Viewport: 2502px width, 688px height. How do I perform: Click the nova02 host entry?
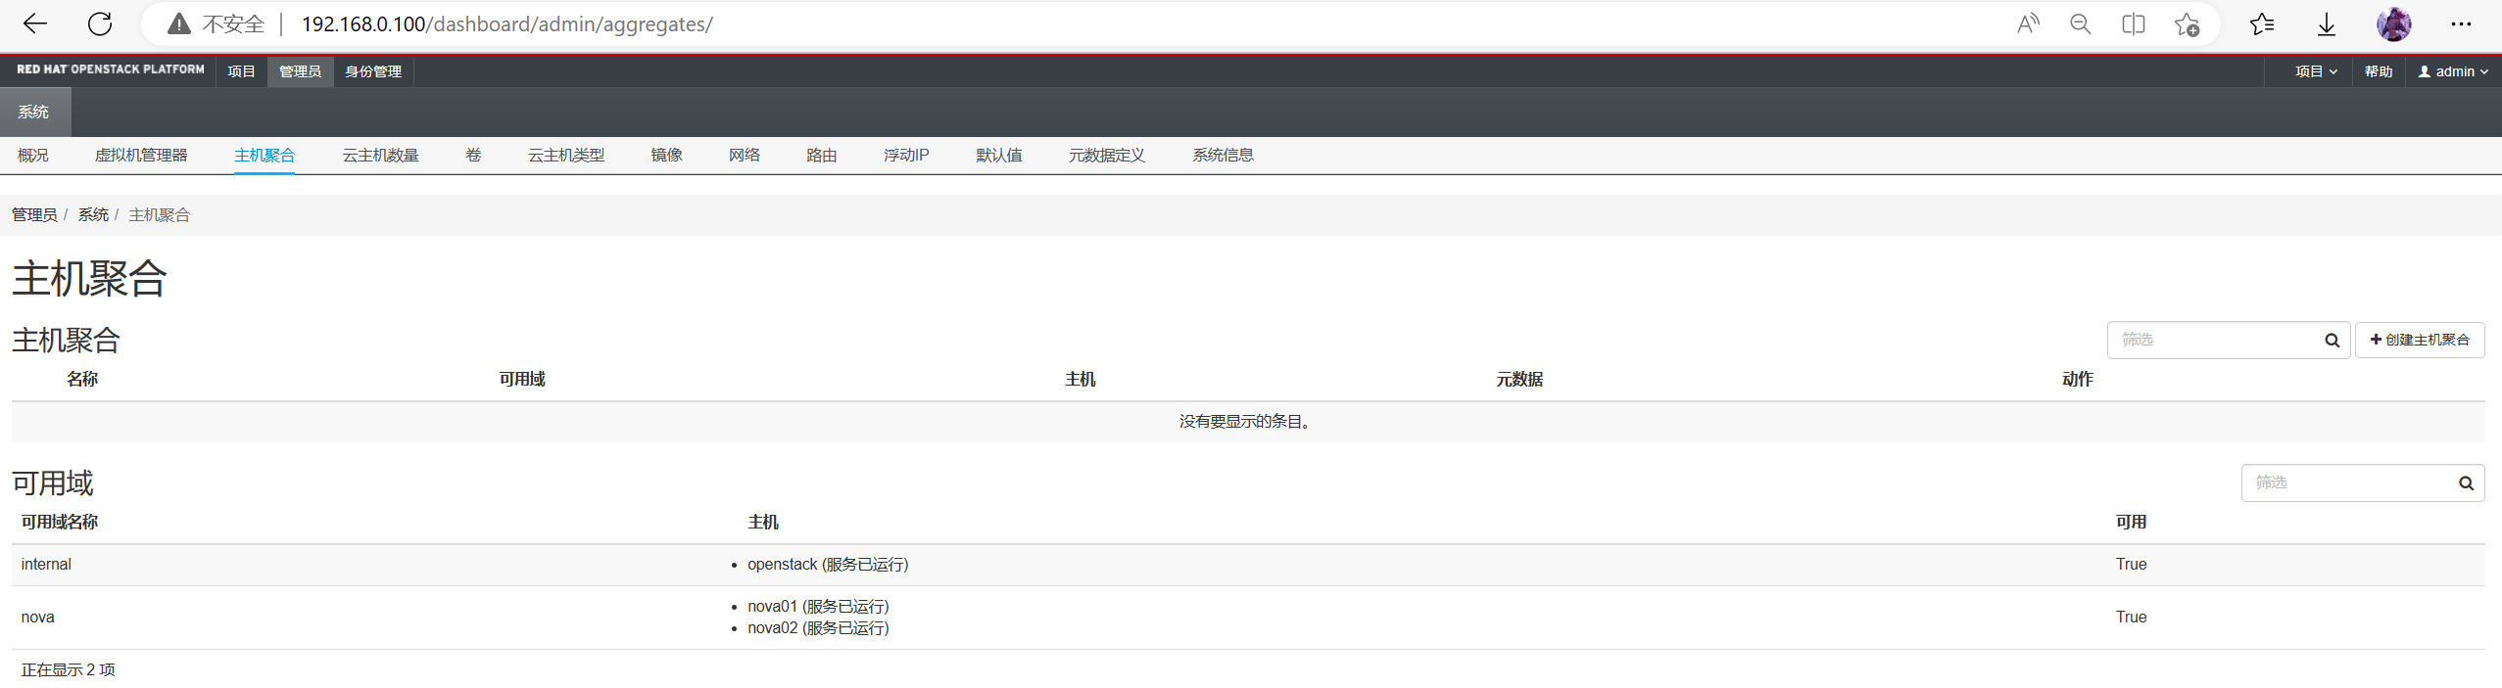coord(818,627)
